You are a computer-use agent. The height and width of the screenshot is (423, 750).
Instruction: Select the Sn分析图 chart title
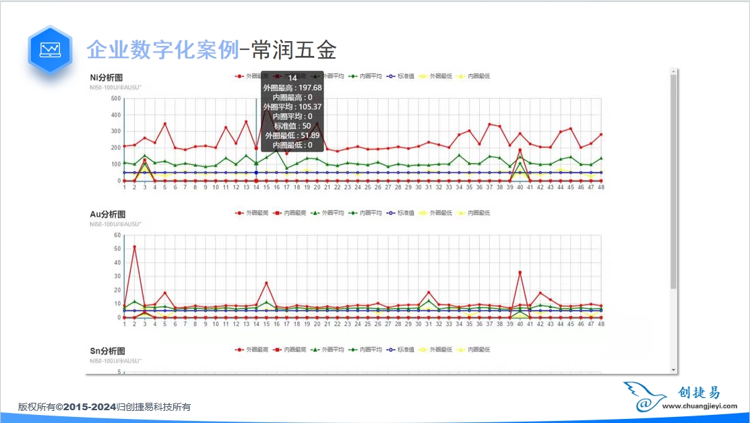coord(107,351)
